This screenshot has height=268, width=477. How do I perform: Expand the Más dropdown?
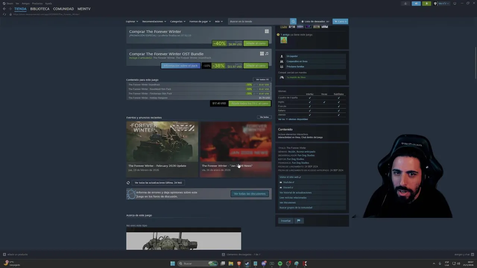pyautogui.click(x=219, y=21)
